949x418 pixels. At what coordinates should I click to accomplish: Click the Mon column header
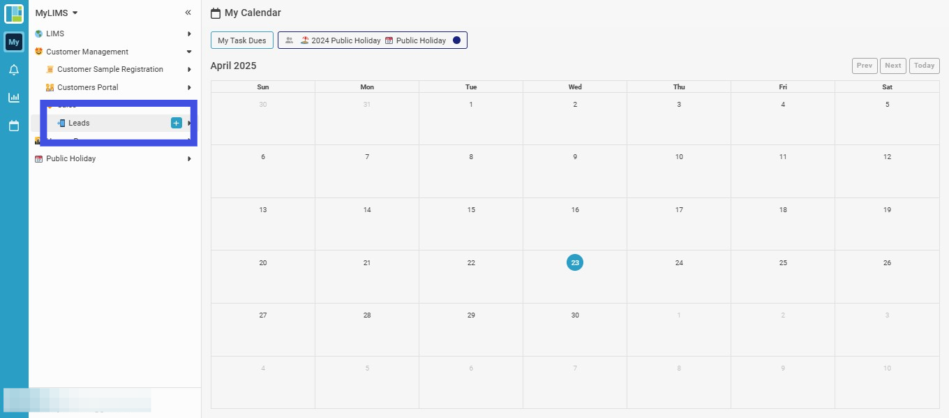tap(367, 87)
